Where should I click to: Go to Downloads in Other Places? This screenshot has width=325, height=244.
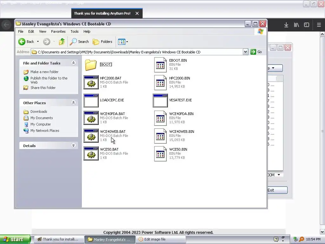[x=39, y=112]
